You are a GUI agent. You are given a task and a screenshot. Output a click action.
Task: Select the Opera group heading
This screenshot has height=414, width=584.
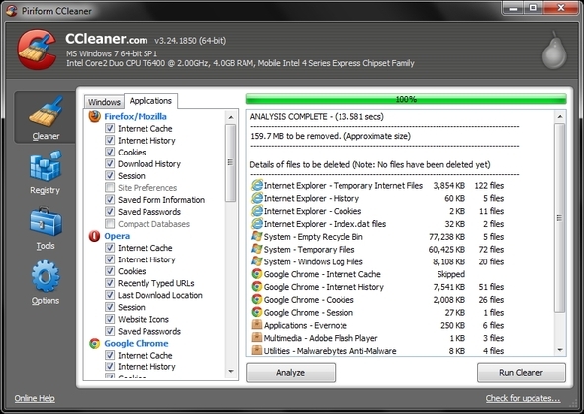pos(117,236)
